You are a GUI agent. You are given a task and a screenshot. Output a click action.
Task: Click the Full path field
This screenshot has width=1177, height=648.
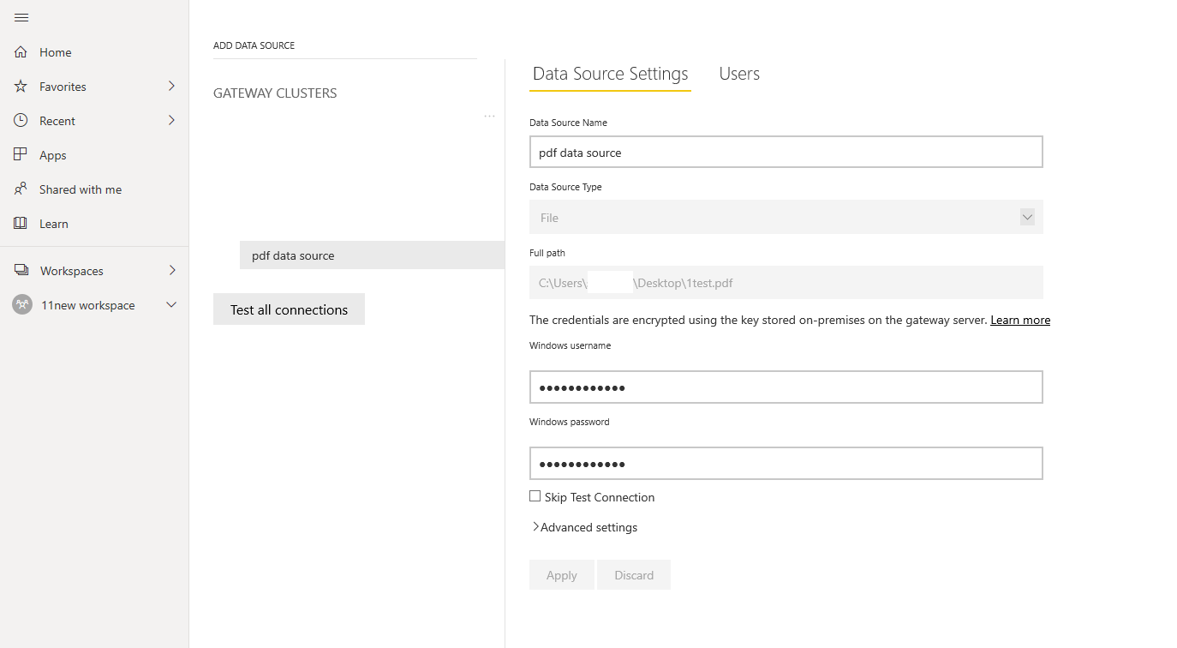(x=786, y=282)
